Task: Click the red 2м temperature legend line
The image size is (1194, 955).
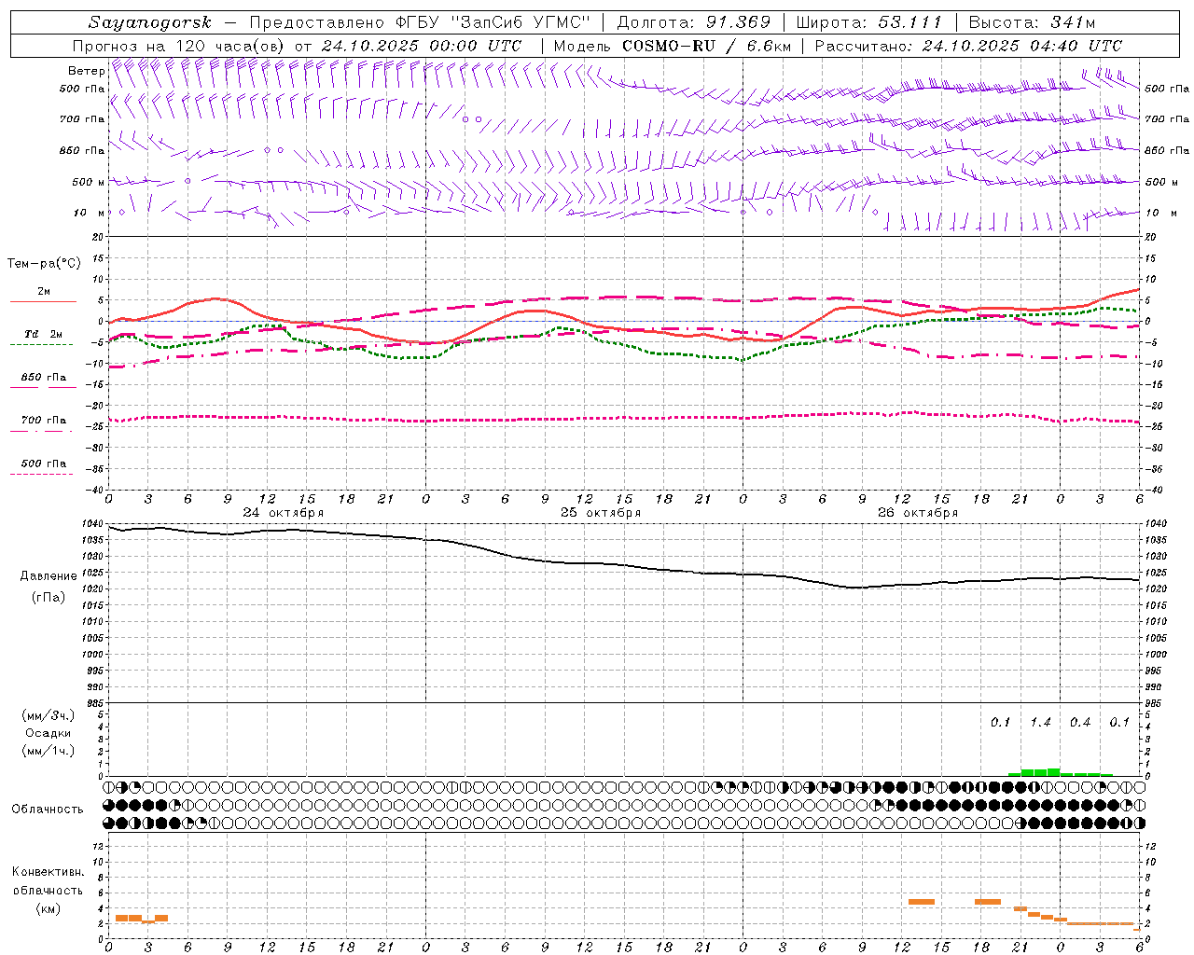Action: [43, 301]
